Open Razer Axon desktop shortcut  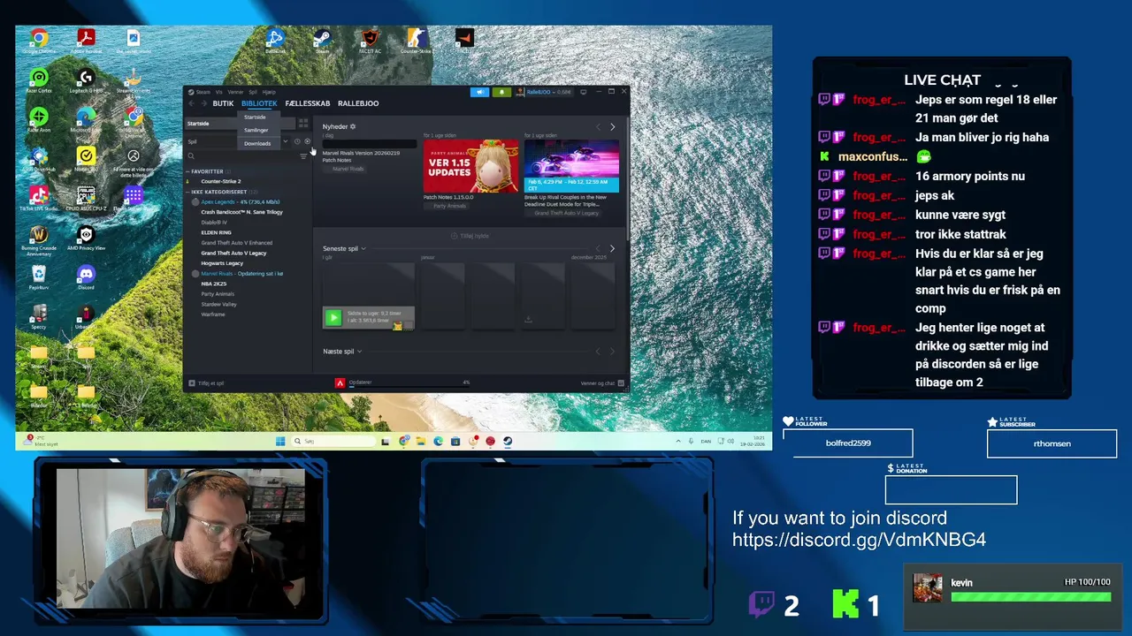coord(38,117)
